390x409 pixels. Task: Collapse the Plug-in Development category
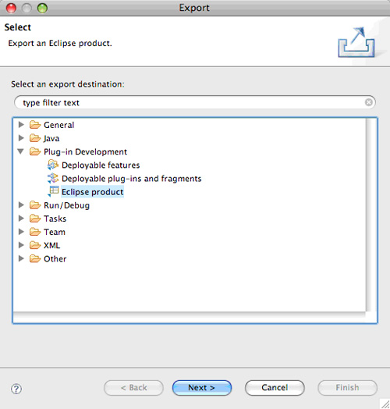click(x=21, y=151)
